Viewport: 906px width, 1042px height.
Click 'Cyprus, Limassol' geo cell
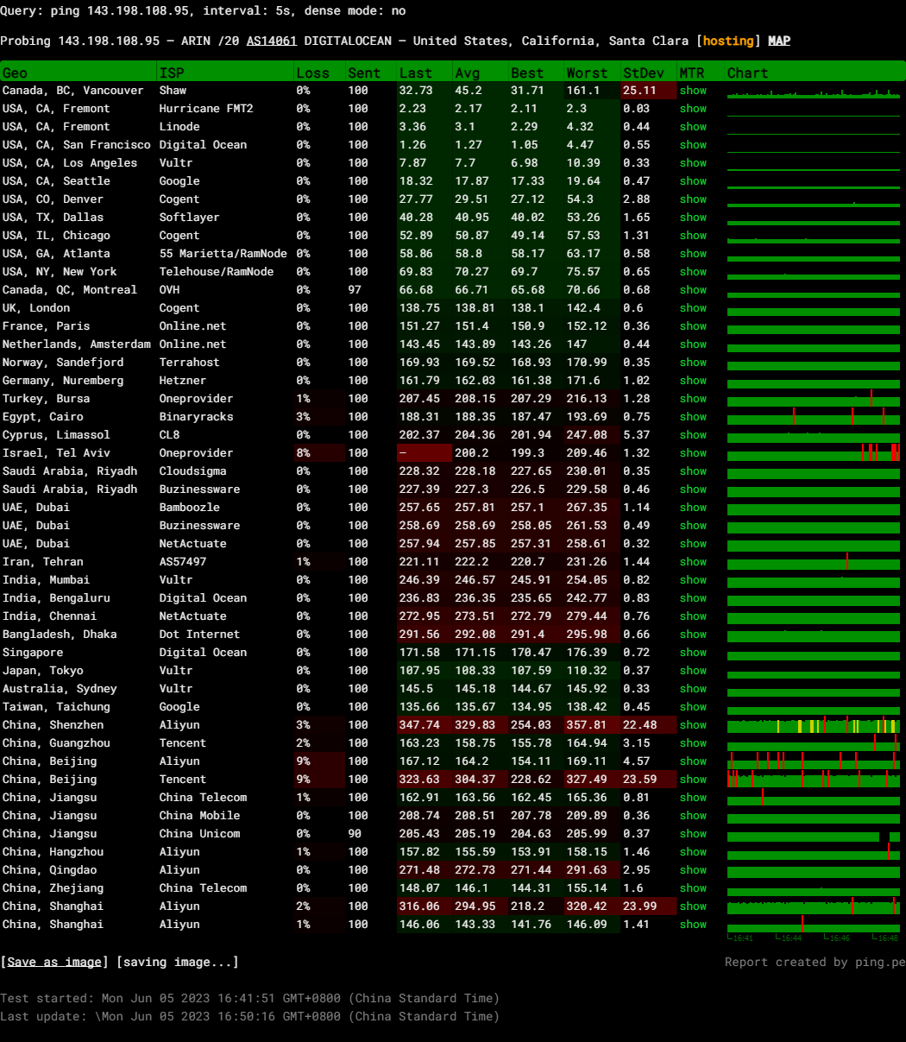point(56,434)
